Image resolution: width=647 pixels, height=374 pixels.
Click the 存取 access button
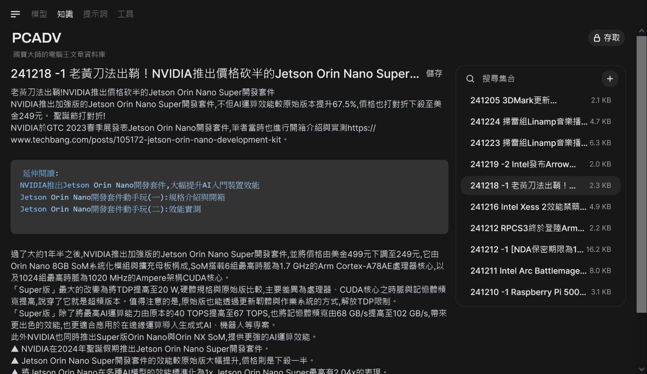[x=607, y=38]
